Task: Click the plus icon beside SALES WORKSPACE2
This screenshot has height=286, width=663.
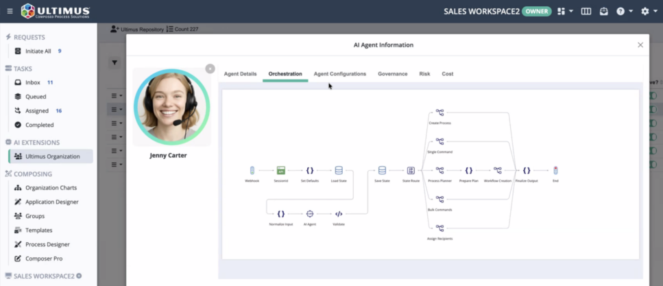Action: tap(79, 276)
